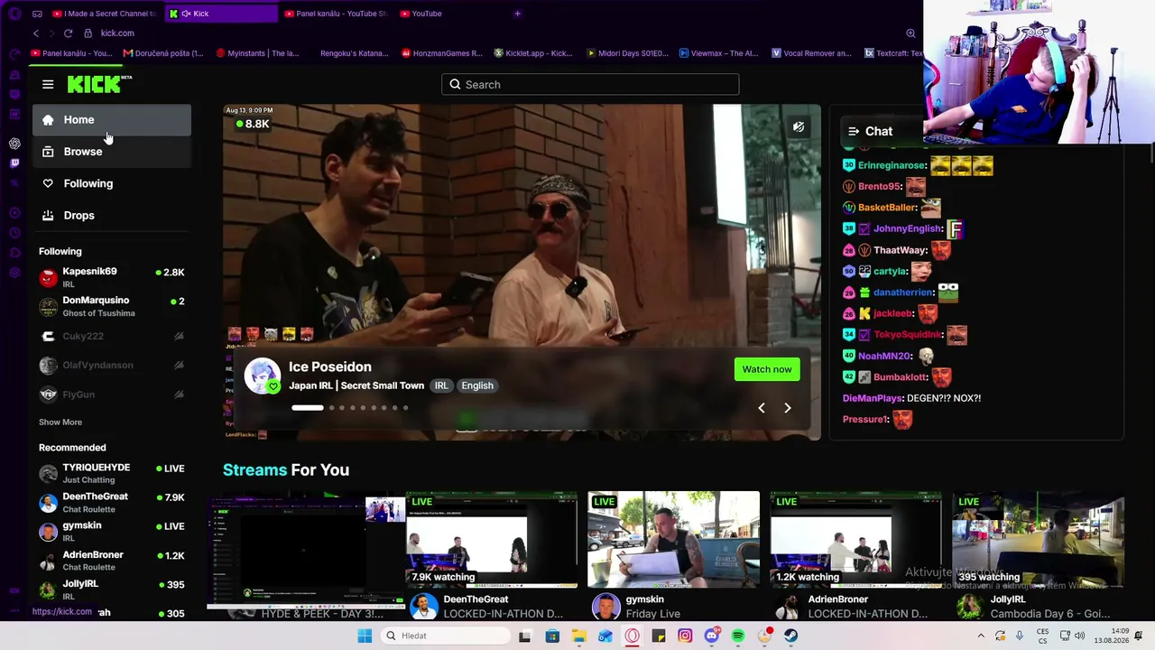Open File Explorer from the taskbar

pos(579,636)
